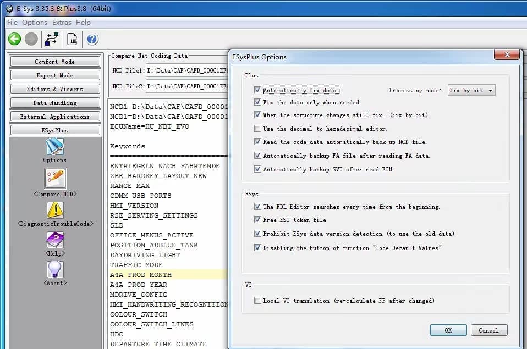Select keyword ENTRIEGELN_NACH_FAHRTENDE

coord(164,166)
